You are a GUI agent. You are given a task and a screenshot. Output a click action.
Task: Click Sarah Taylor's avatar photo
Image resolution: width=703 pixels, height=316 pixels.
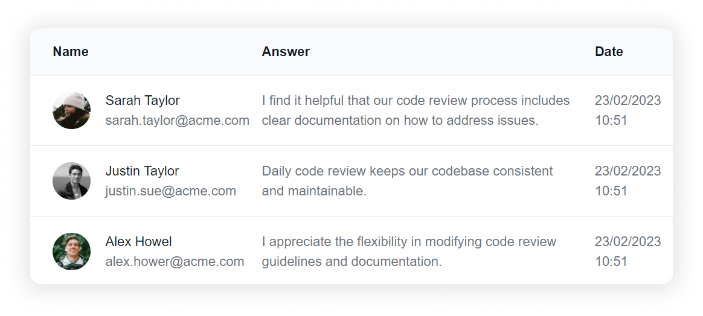71,110
